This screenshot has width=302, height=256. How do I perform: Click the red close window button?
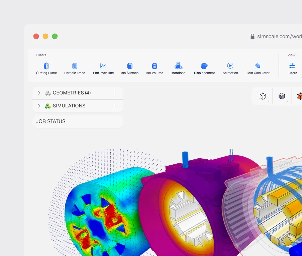tap(36, 36)
